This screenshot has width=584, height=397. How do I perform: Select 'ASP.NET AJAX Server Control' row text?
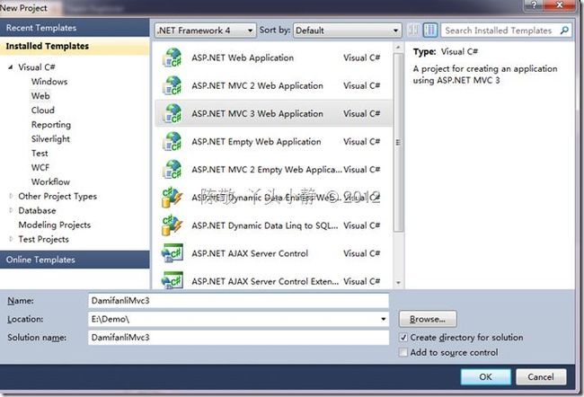[x=250, y=253]
